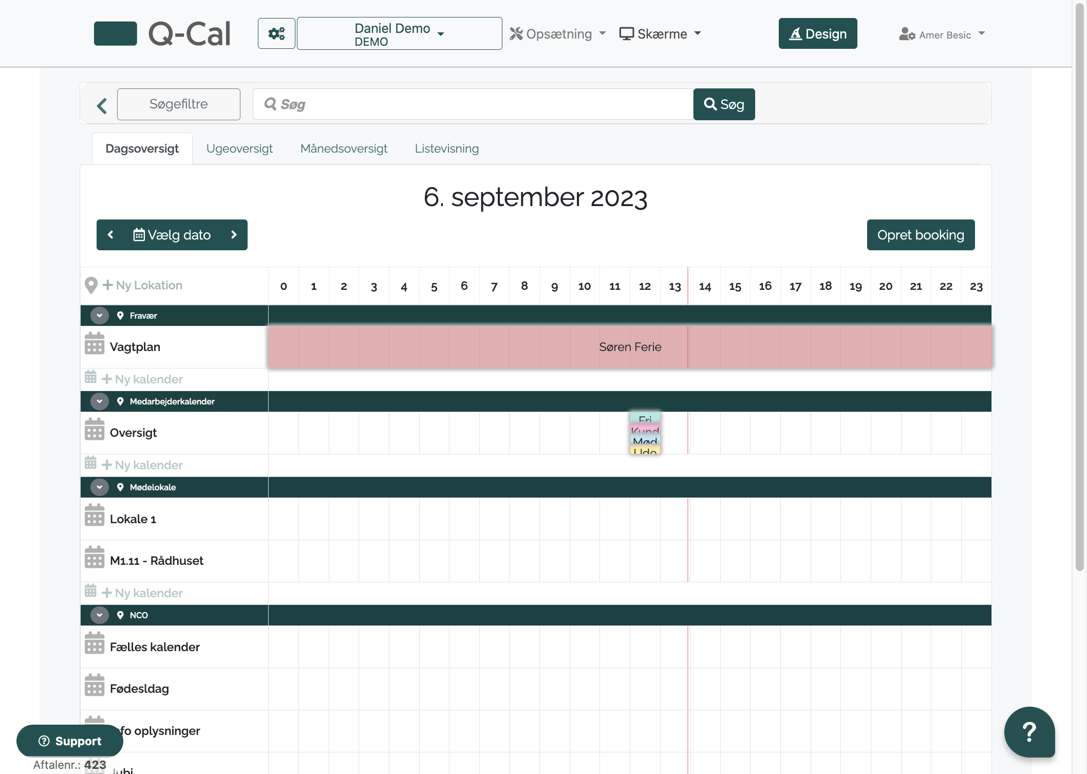
Task: Click the Mødelokale location pin icon
Action: coord(120,487)
